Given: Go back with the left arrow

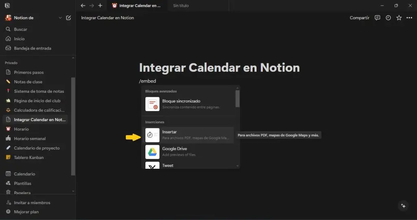Looking at the screenshot, I should click(83, 6).
